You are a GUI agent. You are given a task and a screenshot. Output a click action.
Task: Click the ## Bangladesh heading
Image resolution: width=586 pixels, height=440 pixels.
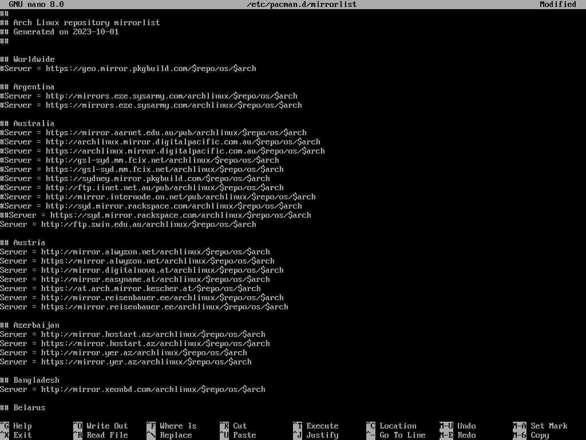pos(30,380)
